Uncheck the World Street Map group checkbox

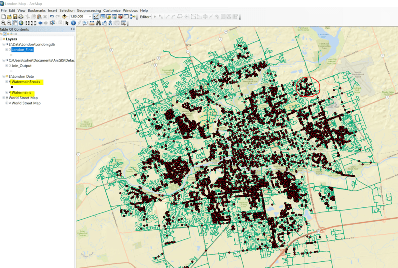pyautogui.click(x=7, y=98)
